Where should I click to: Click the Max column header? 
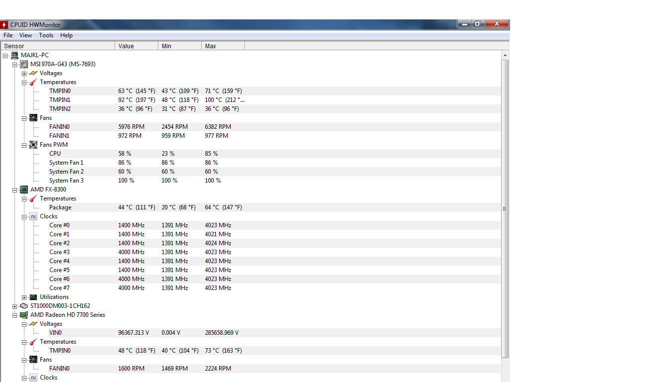pos(223,46)
